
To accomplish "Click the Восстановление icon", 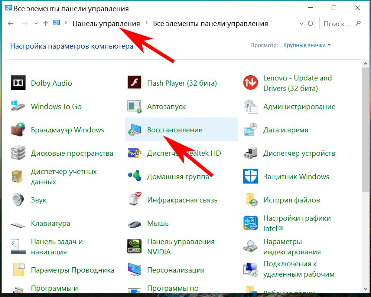I will click(x=134, y=130).
